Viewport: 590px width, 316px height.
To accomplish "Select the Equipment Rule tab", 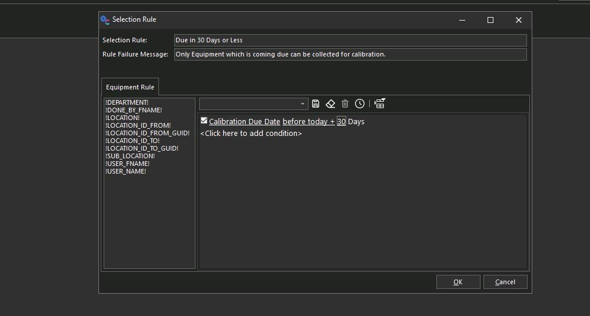I will coord(130,87).
